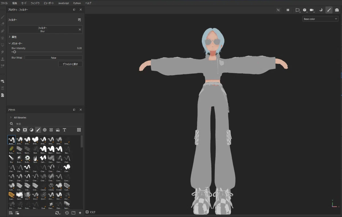Toggle Blur Wrap False button
The image size is (342, 217).
coord(54,58)
